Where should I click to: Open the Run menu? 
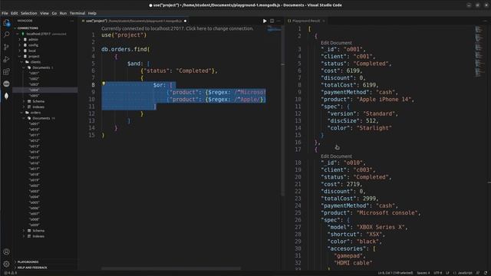tap(63, 13)
